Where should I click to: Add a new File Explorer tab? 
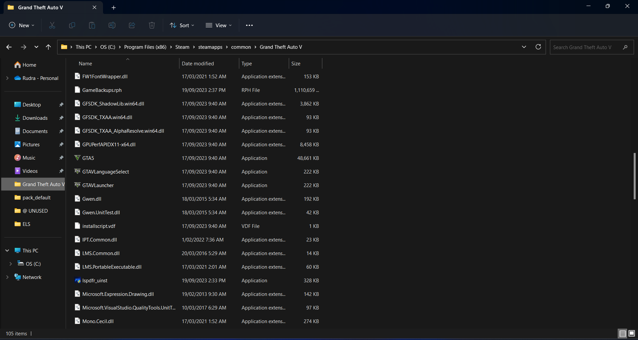[114, 7]
